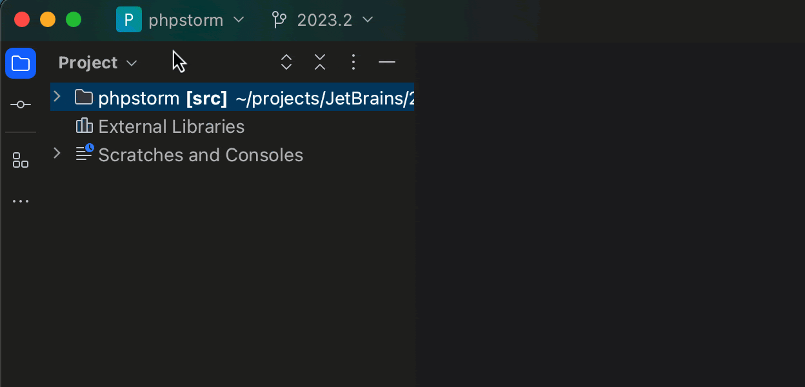Open the Project tool window icon

pyautogui.click(x=21, y=63)
